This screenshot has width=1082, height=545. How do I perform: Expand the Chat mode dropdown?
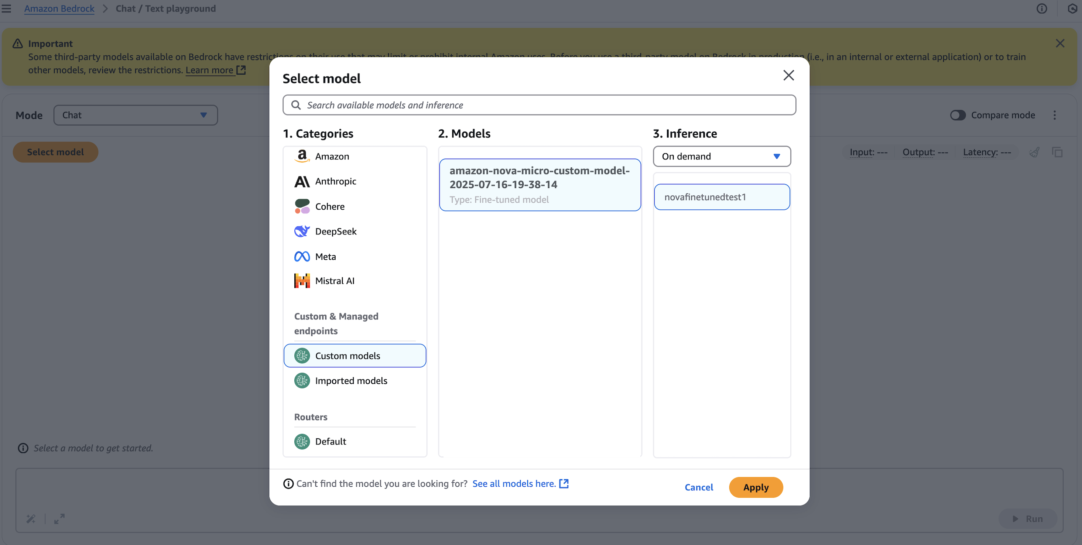point(135,115)
